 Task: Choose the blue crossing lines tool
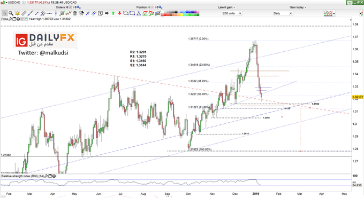(94, 13)
